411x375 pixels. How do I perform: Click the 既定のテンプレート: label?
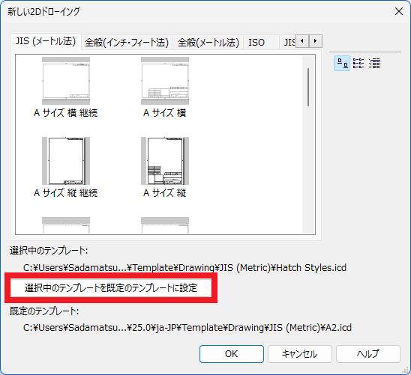[44, 311]
